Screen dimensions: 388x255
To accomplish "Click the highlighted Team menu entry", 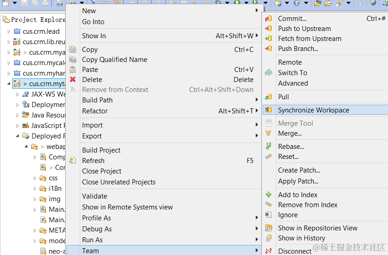I will click(164, 250).
